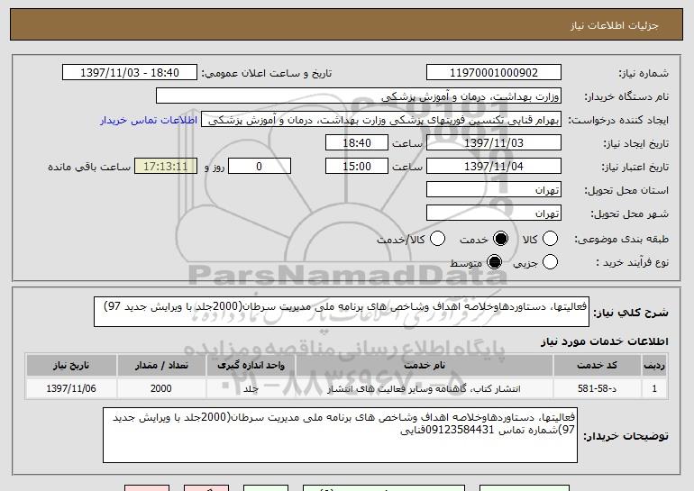Click the need number field 11970001000902

[494, 73]
